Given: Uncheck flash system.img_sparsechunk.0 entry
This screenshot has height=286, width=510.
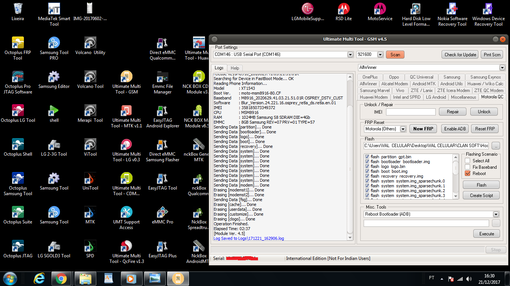Looking at the screenshot, I should tap(367, 181).
